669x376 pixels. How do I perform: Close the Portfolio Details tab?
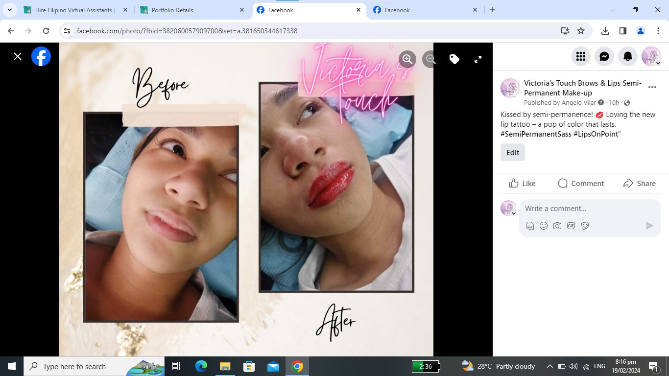242,10
